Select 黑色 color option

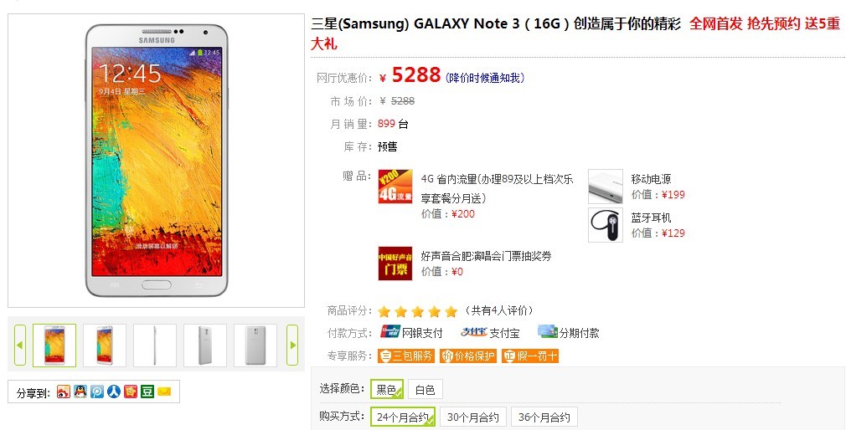coord(387,389)
